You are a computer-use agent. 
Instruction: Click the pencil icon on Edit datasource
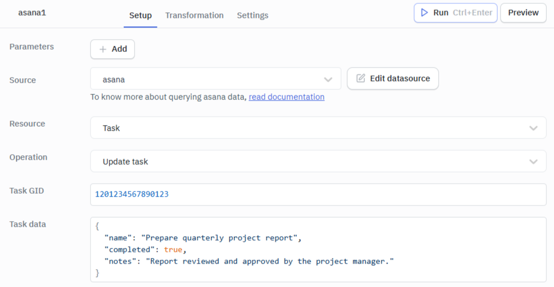click(x=360, y=78)
